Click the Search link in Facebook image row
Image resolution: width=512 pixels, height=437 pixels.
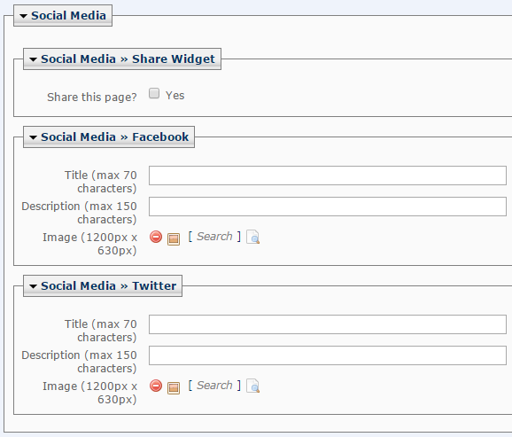click(x=214, y=237)
